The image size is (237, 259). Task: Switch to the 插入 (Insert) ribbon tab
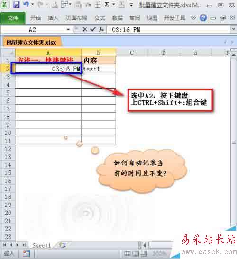pos(53,18)
